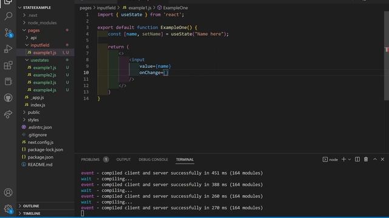Place cursor in terminal prompt
The width and height of the screenshot is (389, 218).
(83, 213)
